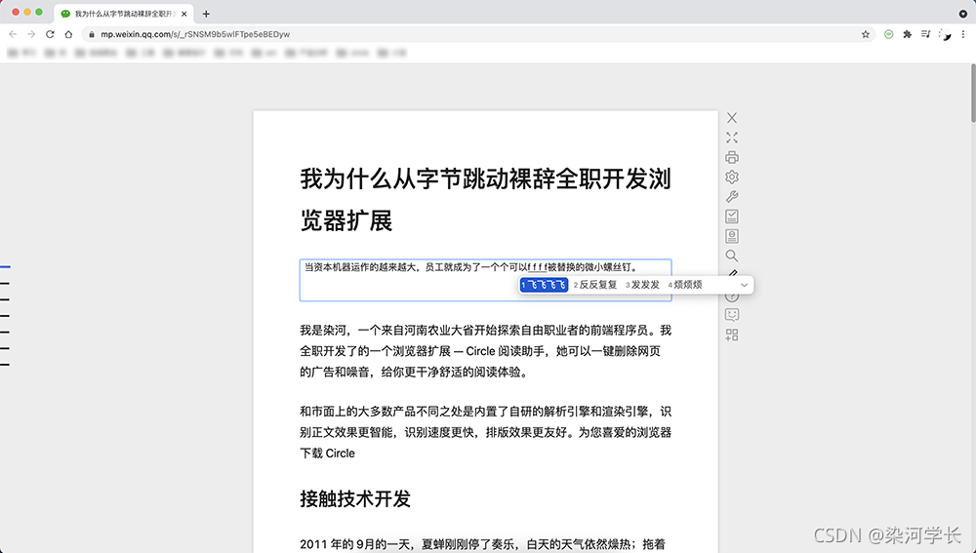Click inside the annotation text box
This screenshot has height=553, width=976.
point(485,280)
